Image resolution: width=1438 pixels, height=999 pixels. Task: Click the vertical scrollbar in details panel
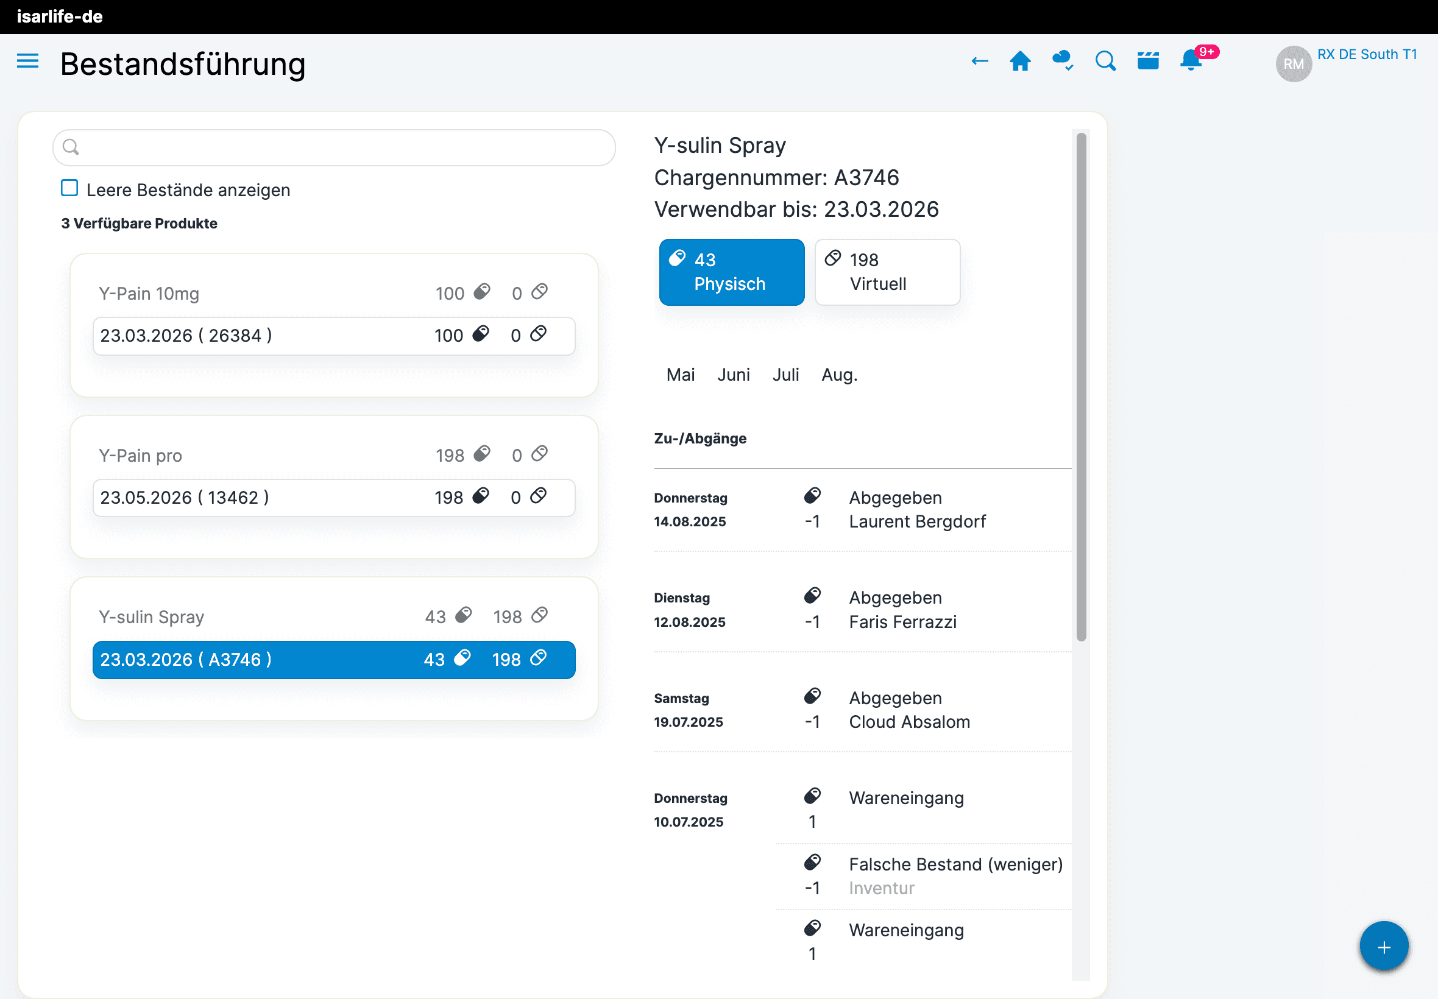pos(1081,387)
